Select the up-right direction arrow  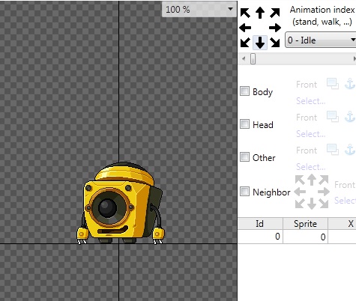click(275, 13)
